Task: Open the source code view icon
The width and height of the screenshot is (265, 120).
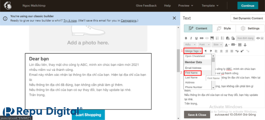Action: click(x=258, y=38)
